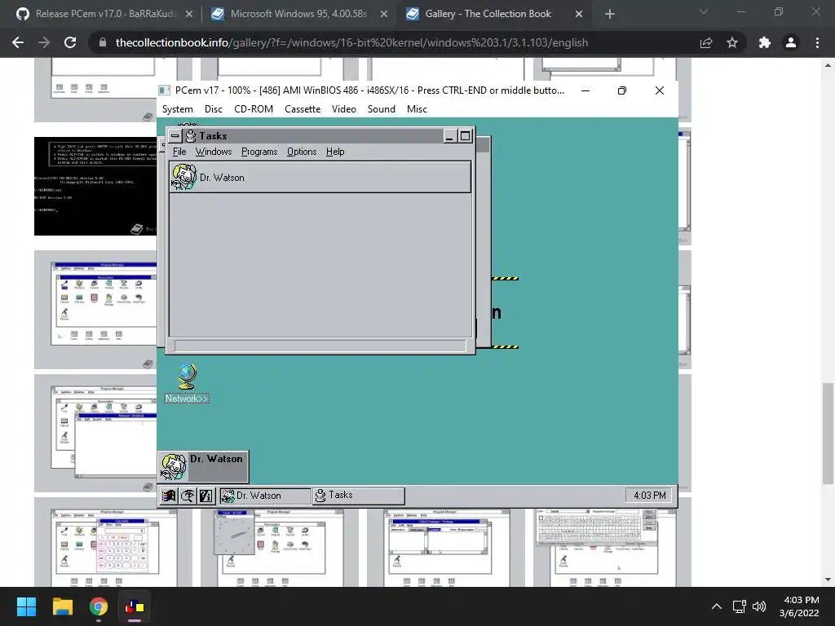Open Chrome extensions puzzle icon
Screen dimensions: 835x626
tap(765, 42)
